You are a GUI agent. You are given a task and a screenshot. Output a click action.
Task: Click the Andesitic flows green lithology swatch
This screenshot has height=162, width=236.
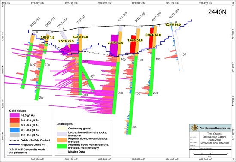coord(62,146)
